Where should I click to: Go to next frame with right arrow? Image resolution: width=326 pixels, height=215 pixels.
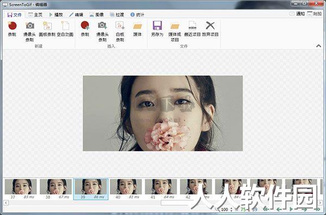(x=304, y=210)
